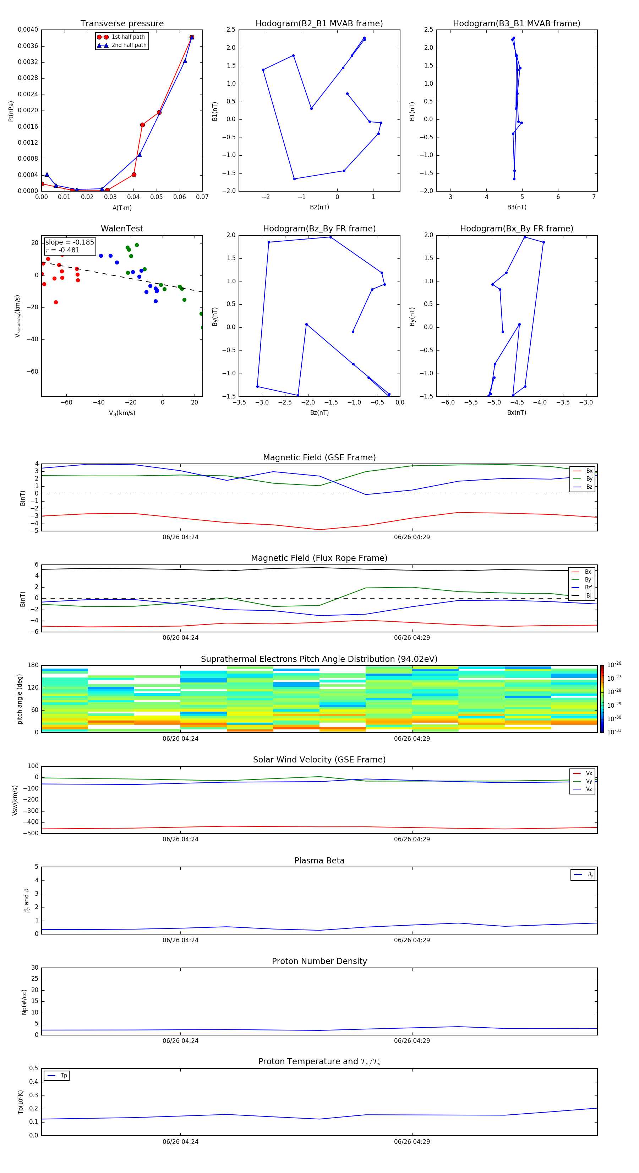Click the 'Hodogram(Bx_By FR frame)' title

point(517,229)
